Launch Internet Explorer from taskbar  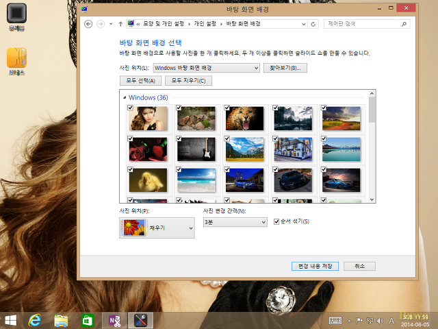35,321
